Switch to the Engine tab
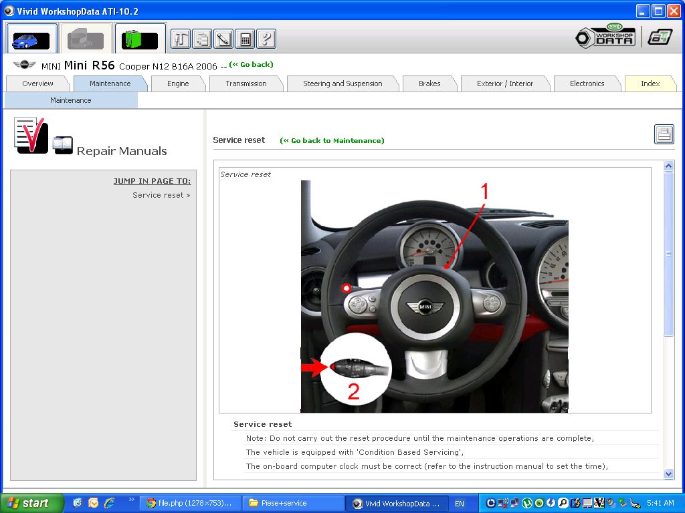 coord(178,83)
